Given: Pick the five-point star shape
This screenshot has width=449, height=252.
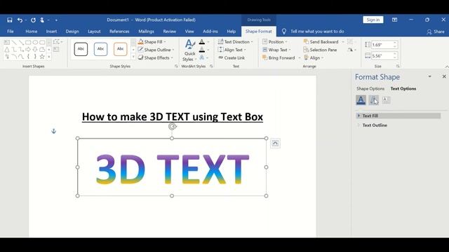Looking at the screenshot, I should [x=42, y=57].
